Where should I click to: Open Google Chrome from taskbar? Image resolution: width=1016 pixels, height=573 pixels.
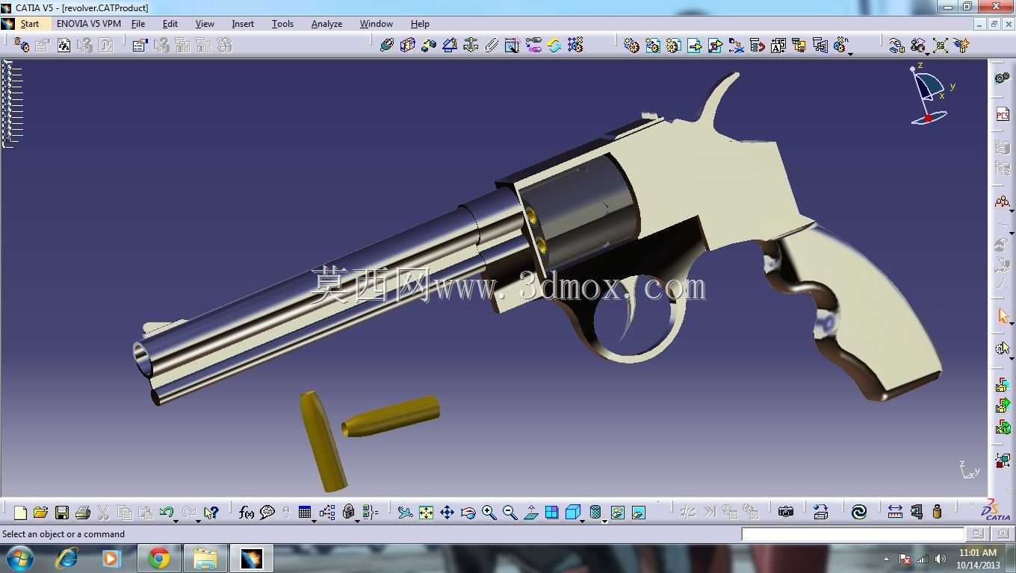pos(159,558)
